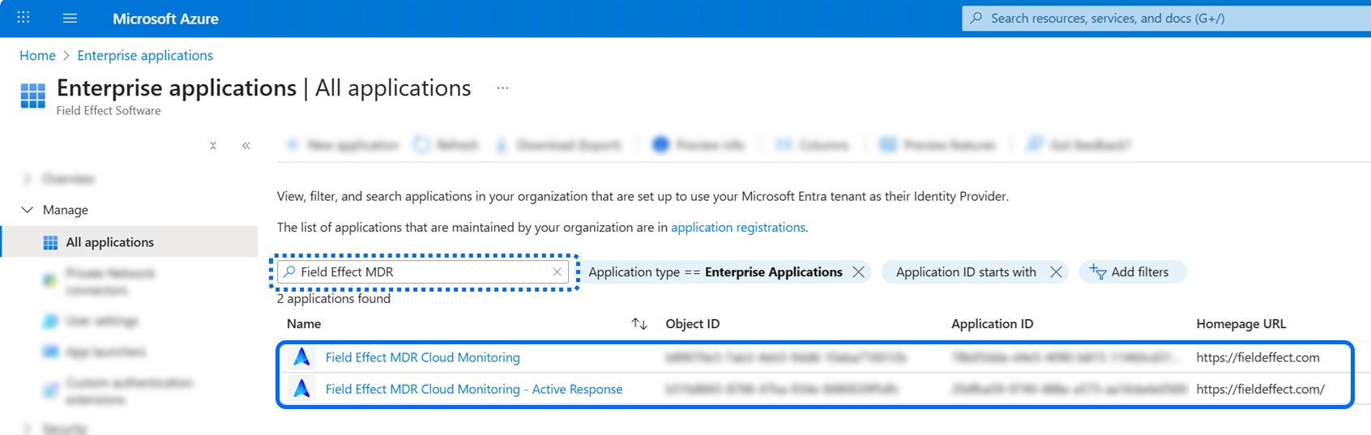
Task: Click the Enterprise applications grid icon beside title
Action: point(33,96)
